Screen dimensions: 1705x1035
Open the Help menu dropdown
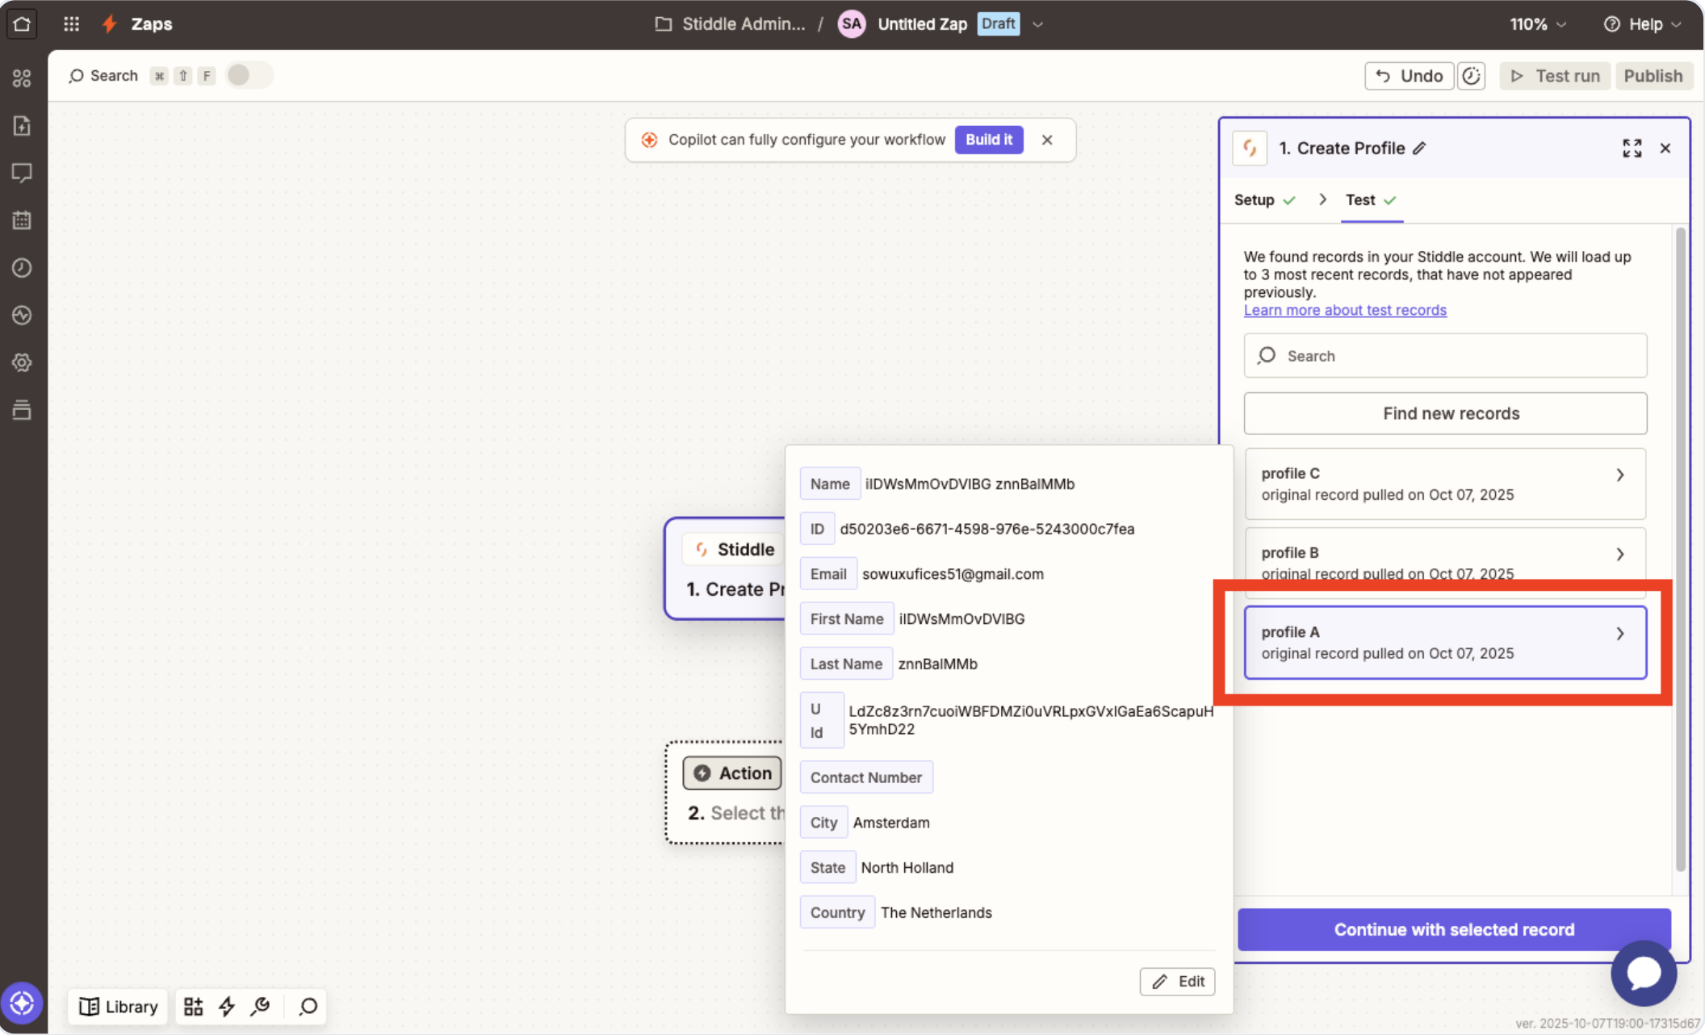[x=1643, y=24]
